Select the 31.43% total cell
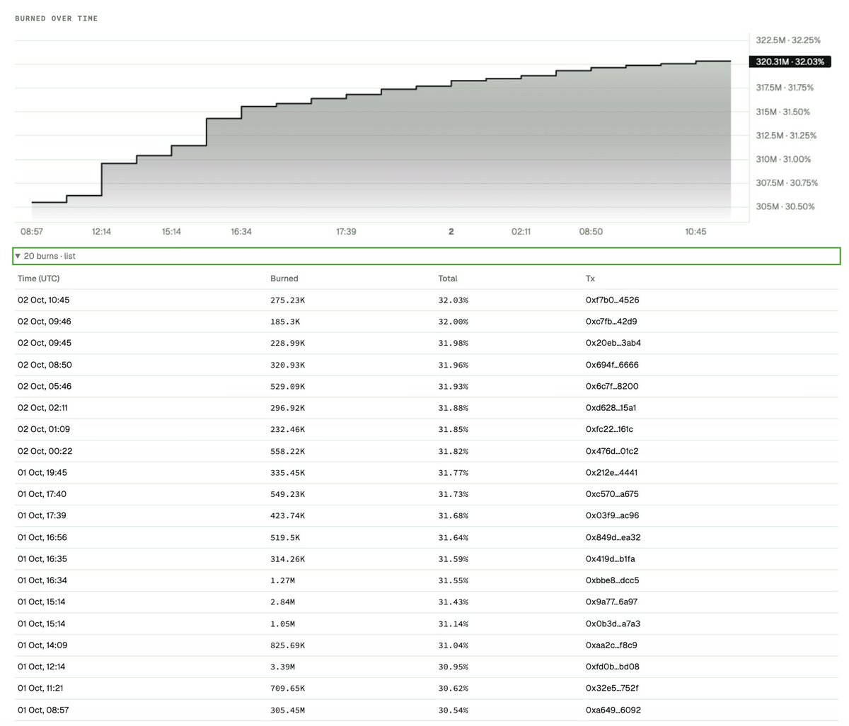 pos(453,602)
